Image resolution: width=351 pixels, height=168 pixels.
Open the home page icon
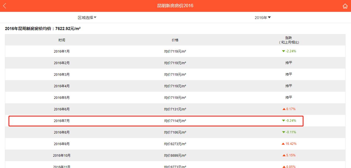pos(345,6)
